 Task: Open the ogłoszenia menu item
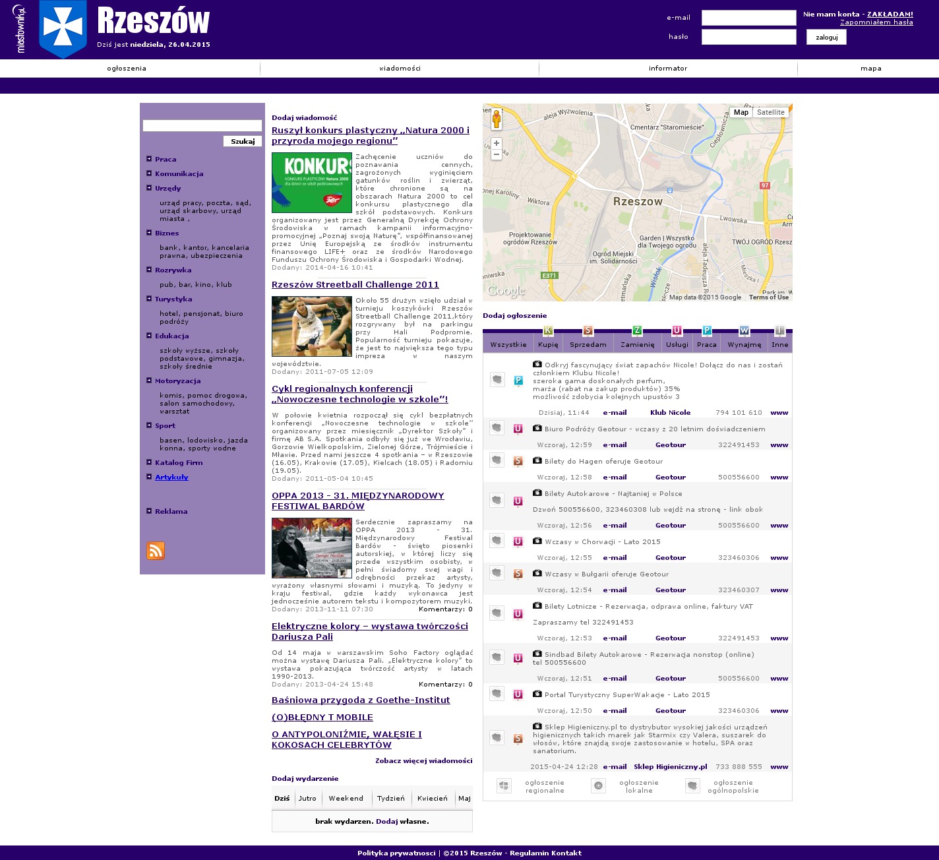pos(127,69)
